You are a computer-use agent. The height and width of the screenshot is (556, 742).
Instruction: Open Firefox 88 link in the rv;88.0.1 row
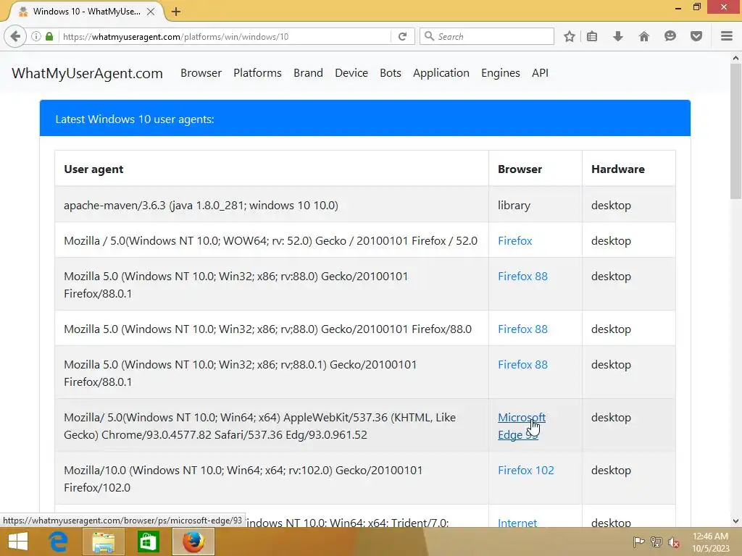522,365
